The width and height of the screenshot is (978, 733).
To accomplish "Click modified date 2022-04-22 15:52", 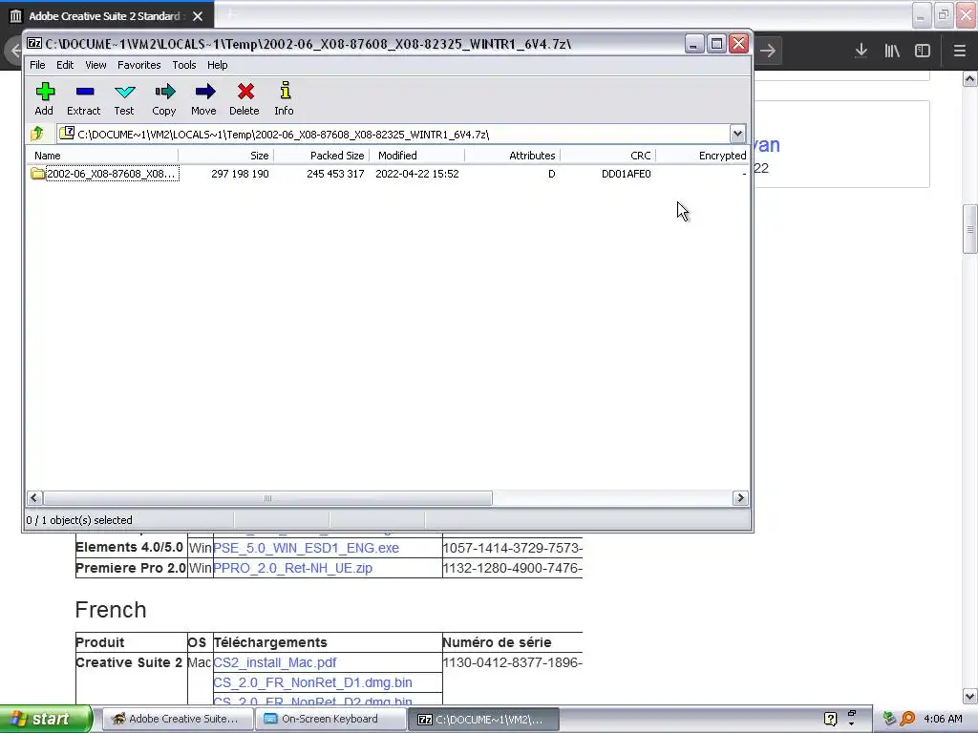I will tap(417, 174).
